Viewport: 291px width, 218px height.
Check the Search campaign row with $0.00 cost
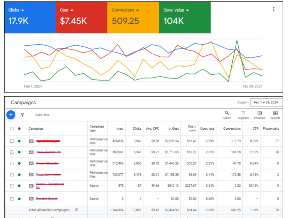click(12, 199)
